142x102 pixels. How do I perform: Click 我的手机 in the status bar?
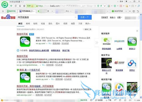tap(84, 100)
